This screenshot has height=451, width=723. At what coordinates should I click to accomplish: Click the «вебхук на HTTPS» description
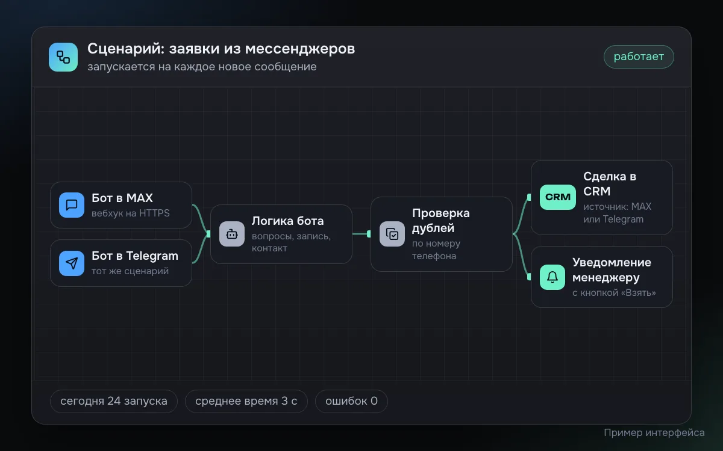pos(131,213)
